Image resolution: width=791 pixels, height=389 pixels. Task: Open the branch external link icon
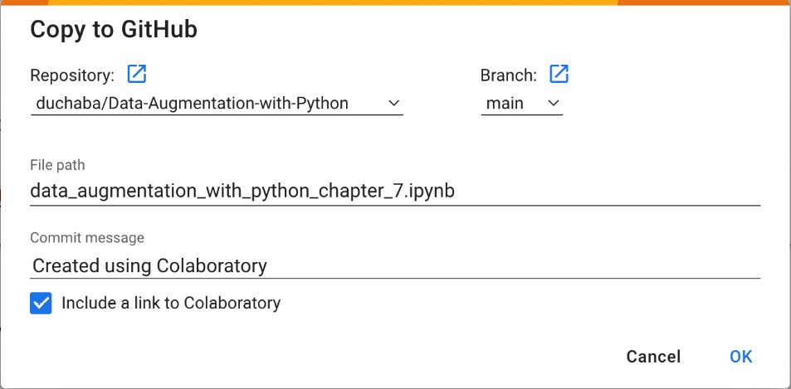click(559, 74)
